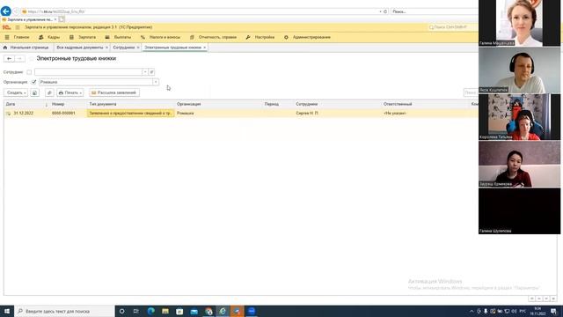Open the Windows notification center icon
563x317 pixels.
point(553,311)
